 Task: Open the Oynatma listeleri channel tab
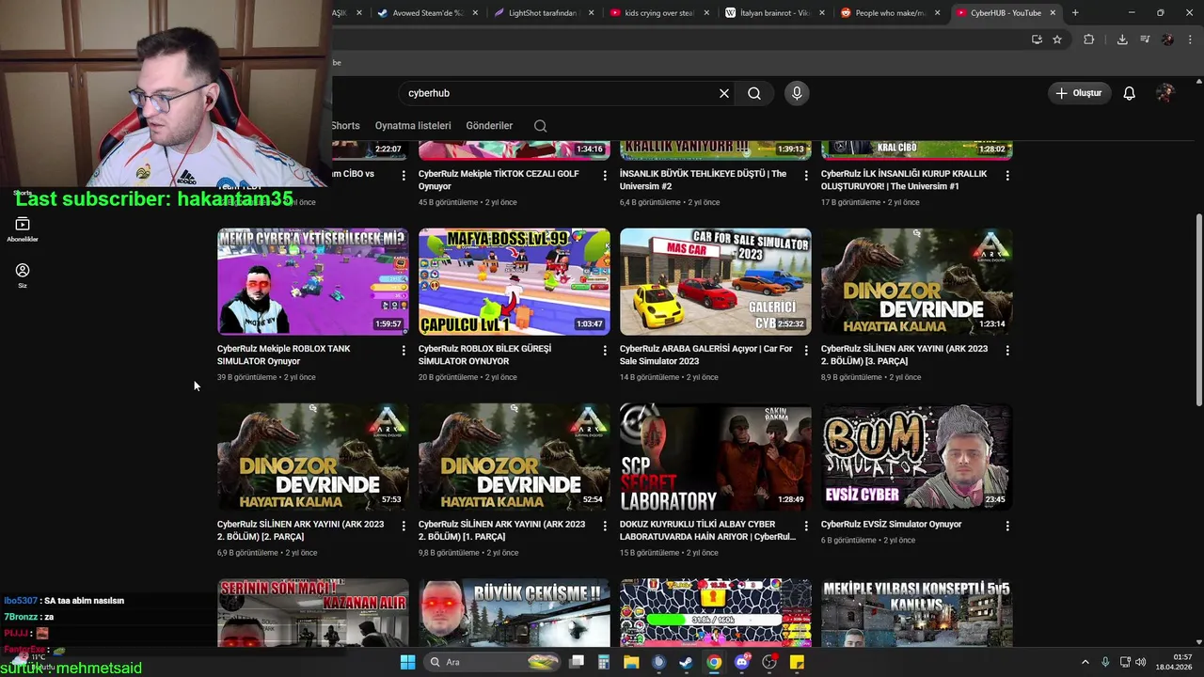pos(413,126)
